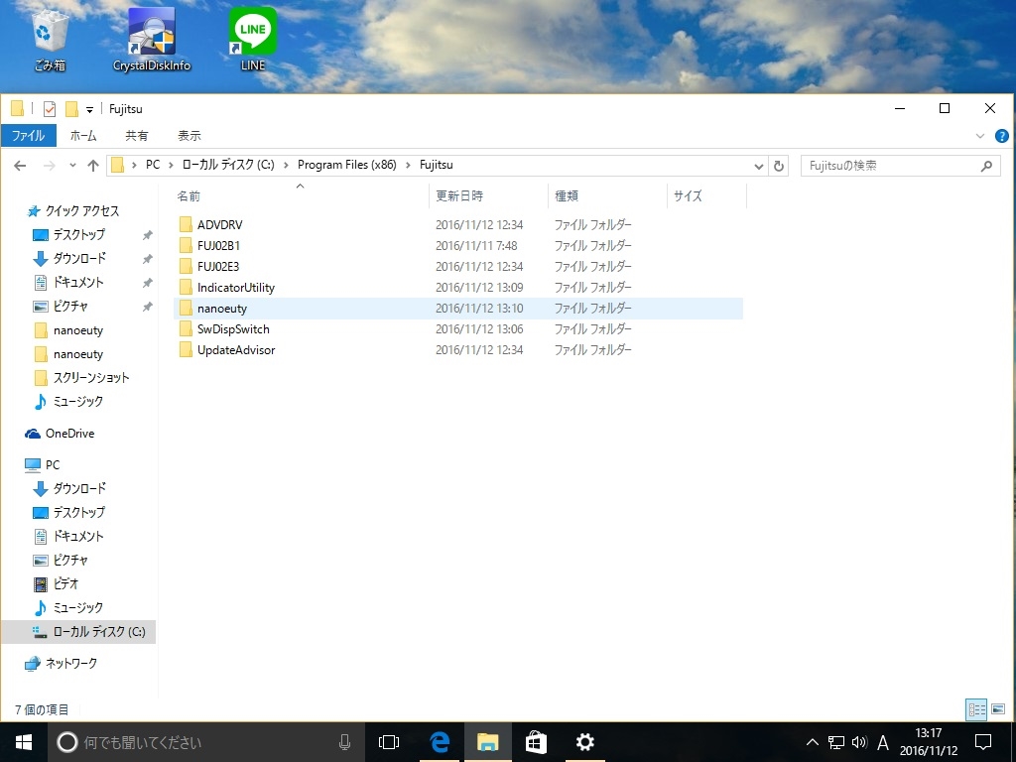Viewport: 1016px width, 762px height.
Task: Click PC in the address breadcrumb
Action: point(152,165)
